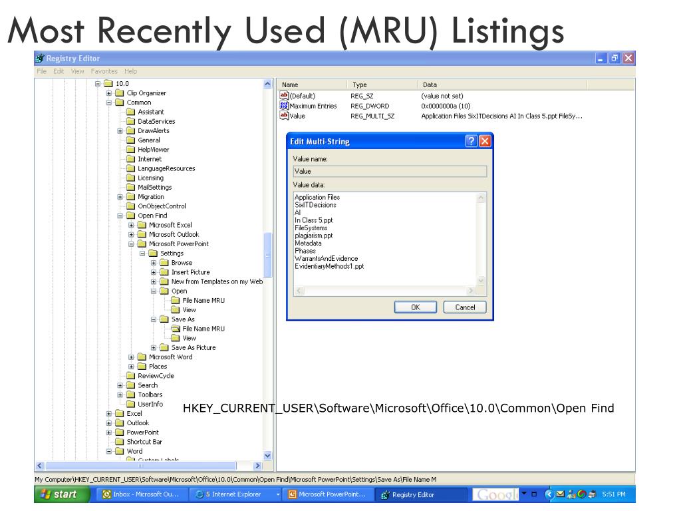681x511 pixels.
Task: Click the Type column header
Action: [x=381, y=85]
